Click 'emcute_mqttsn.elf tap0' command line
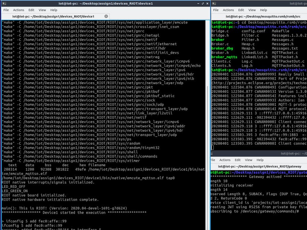The width and height of the screenshot is (307, 230). pyautogui.click(x=88, y=178)
